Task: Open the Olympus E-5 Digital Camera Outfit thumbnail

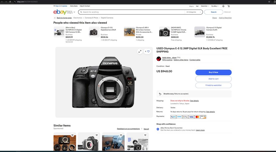Action: point(200,32)
